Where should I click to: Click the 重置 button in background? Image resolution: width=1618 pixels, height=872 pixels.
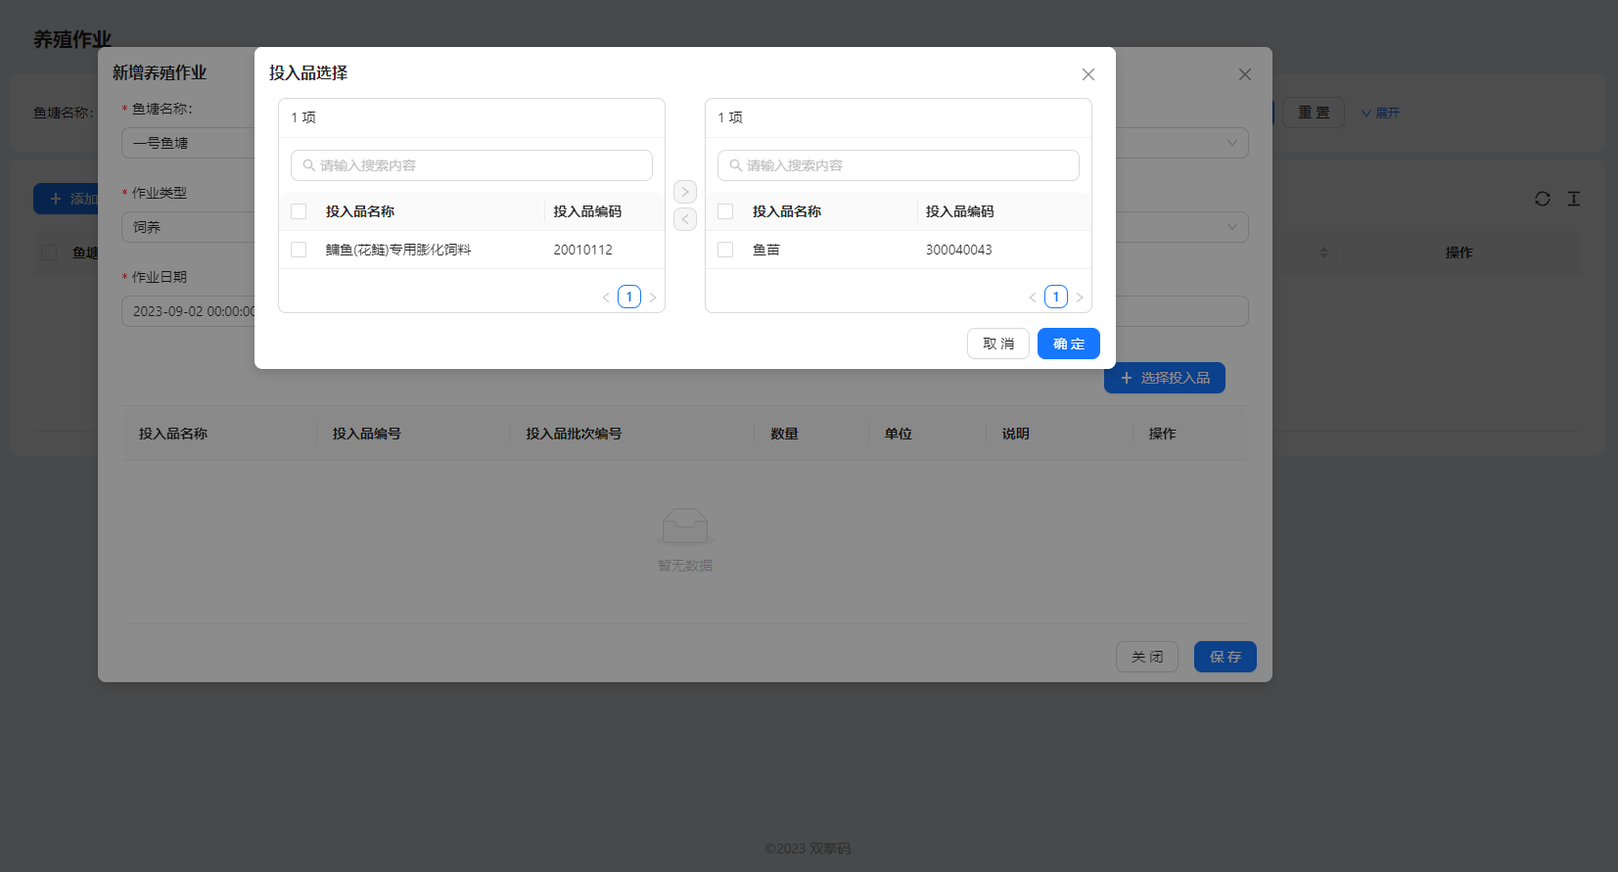click(1314, 113)
